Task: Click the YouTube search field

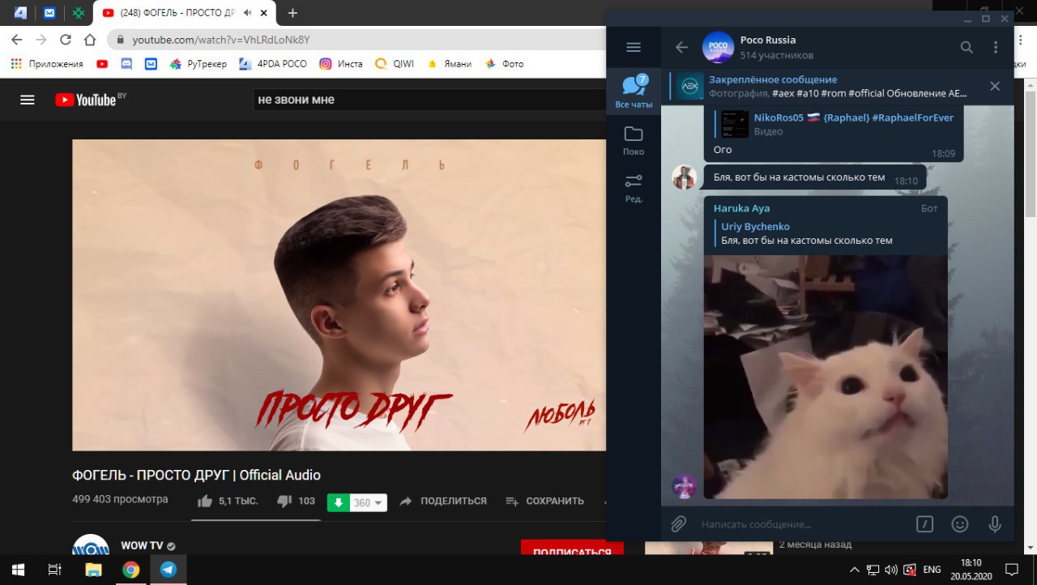Action: [x=429, y=100]
